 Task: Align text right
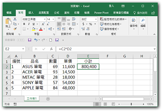coord(68,24)
